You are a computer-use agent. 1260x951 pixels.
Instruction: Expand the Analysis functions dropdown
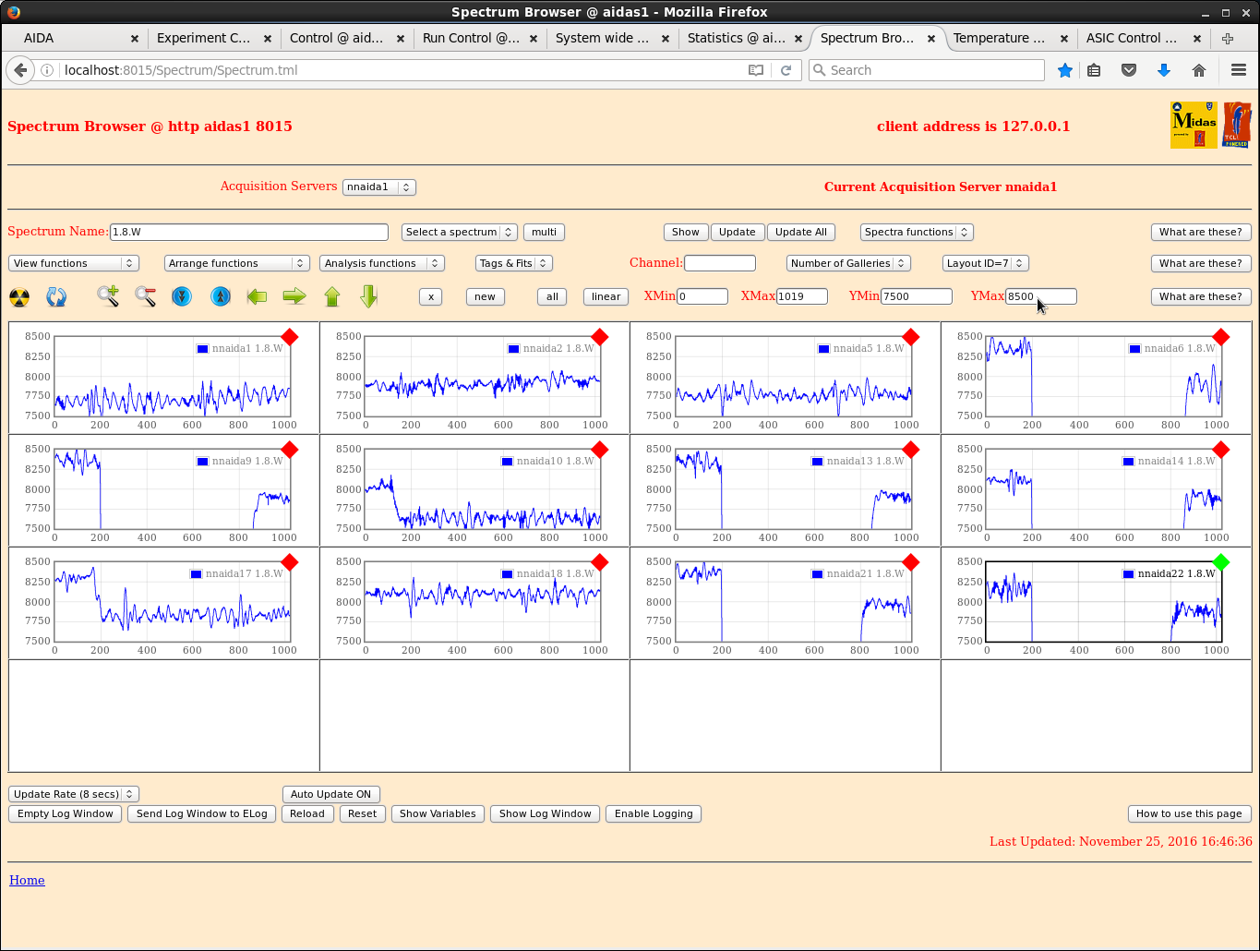pyautogui.click(x=382, y=263)
